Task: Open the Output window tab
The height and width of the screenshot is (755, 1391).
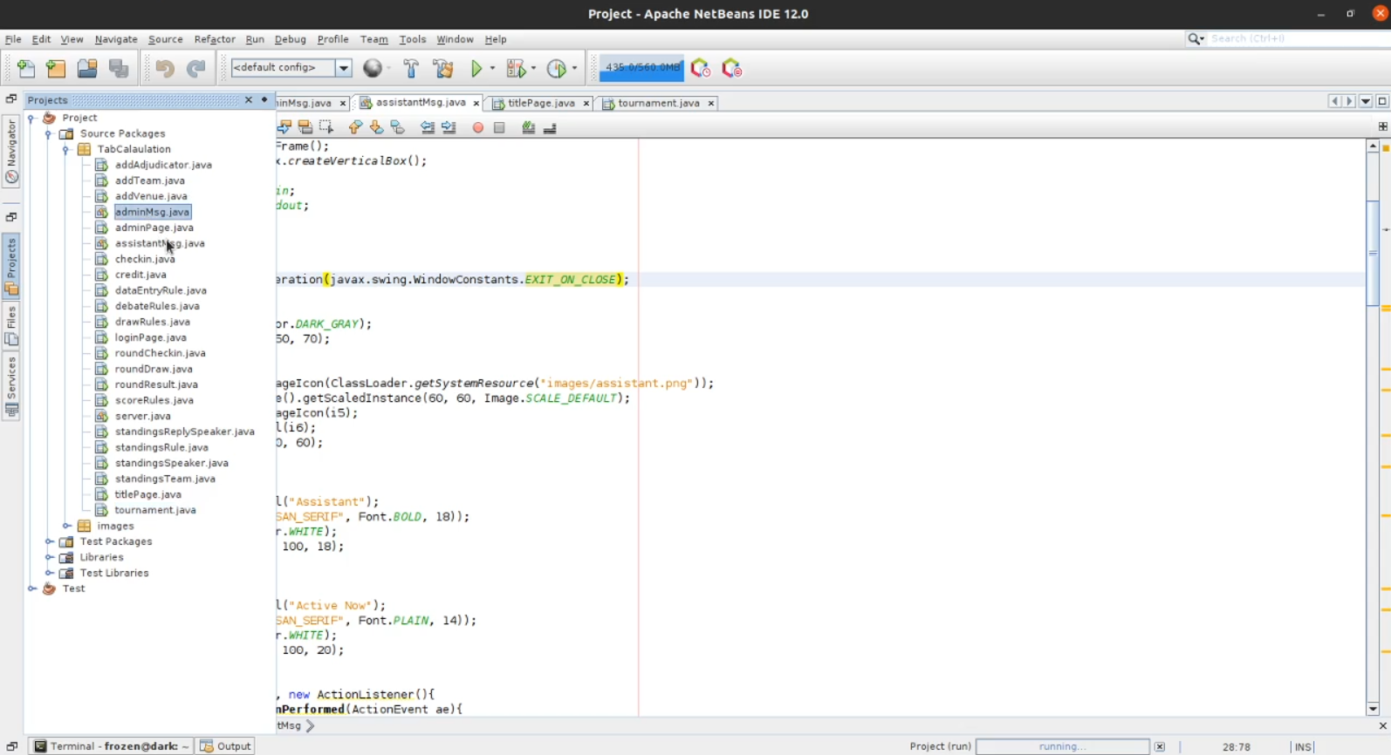Action: (226, 745)
